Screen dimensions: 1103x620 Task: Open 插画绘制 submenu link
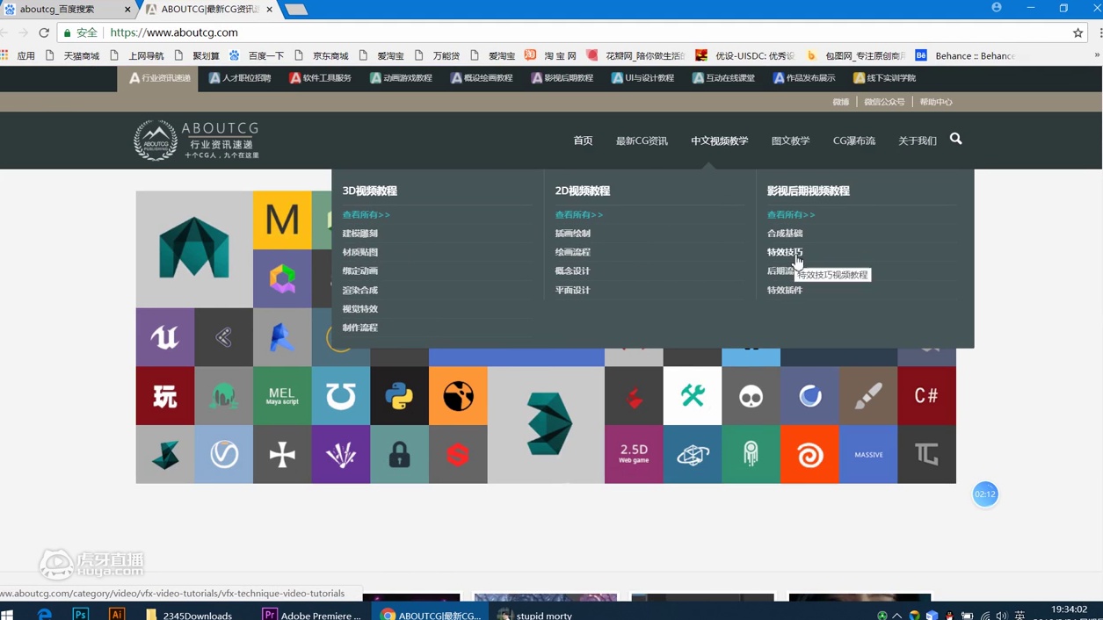(572, 234)
